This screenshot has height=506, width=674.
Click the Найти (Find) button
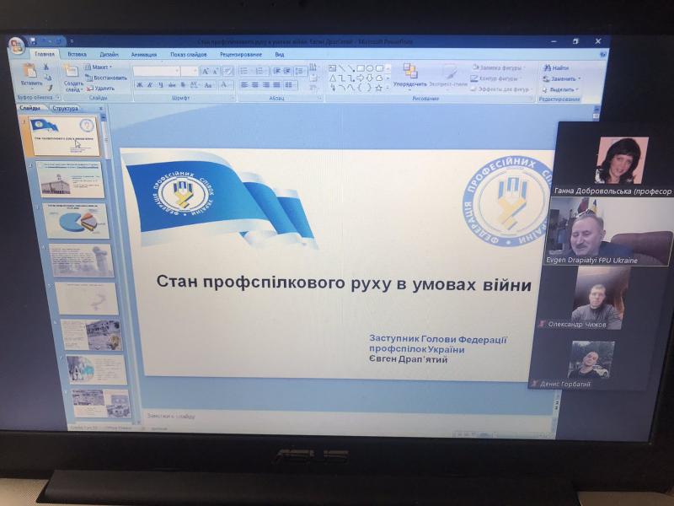click(x=556, y=68)
